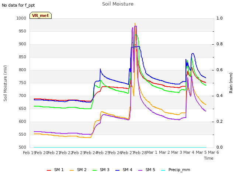
Task: Click the 600 value on left axis
Action: 22,122
